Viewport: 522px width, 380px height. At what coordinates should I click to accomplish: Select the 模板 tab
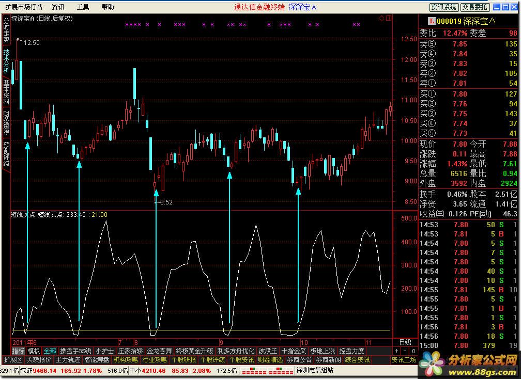(34, 351)
